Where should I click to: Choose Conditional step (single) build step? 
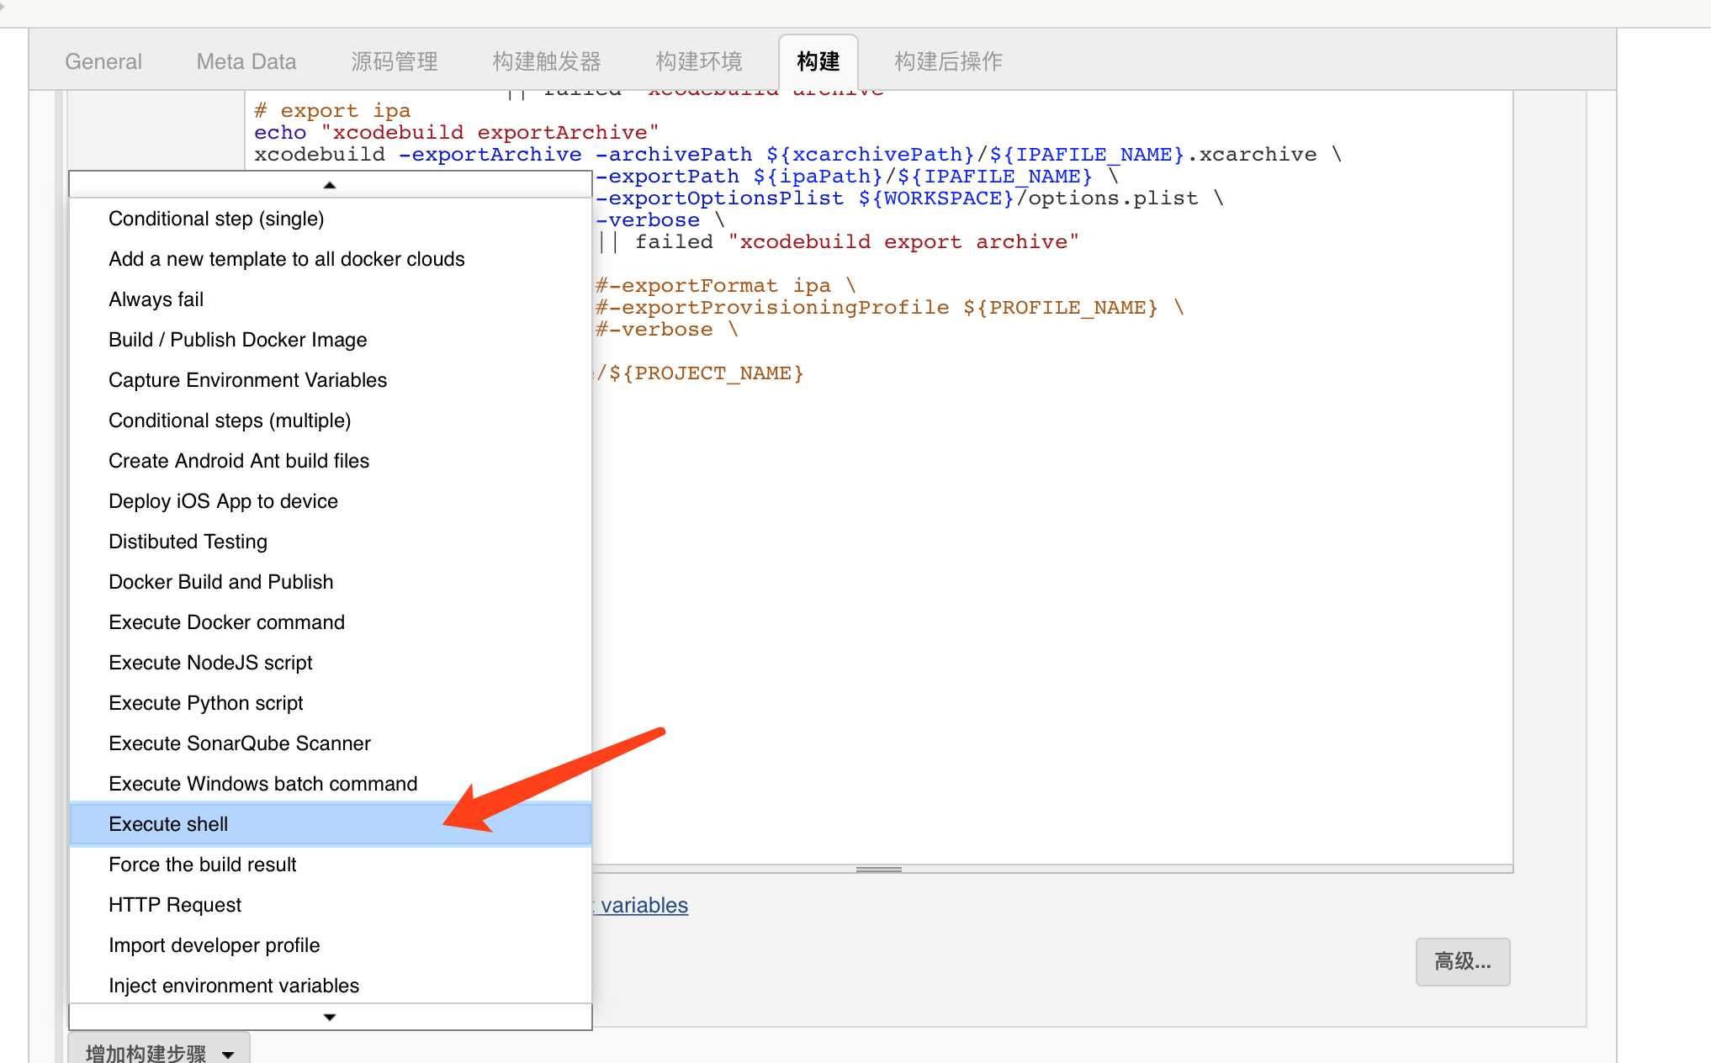(331, 219)
